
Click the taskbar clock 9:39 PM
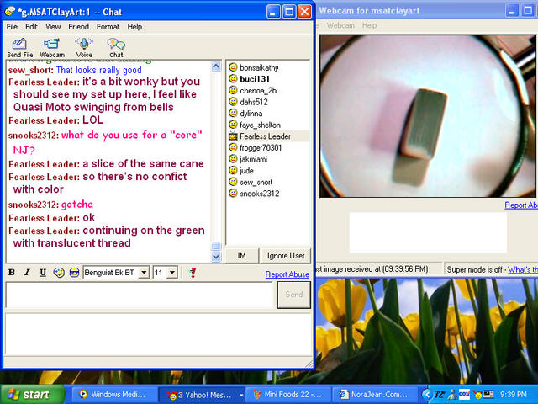coord(514,395)
